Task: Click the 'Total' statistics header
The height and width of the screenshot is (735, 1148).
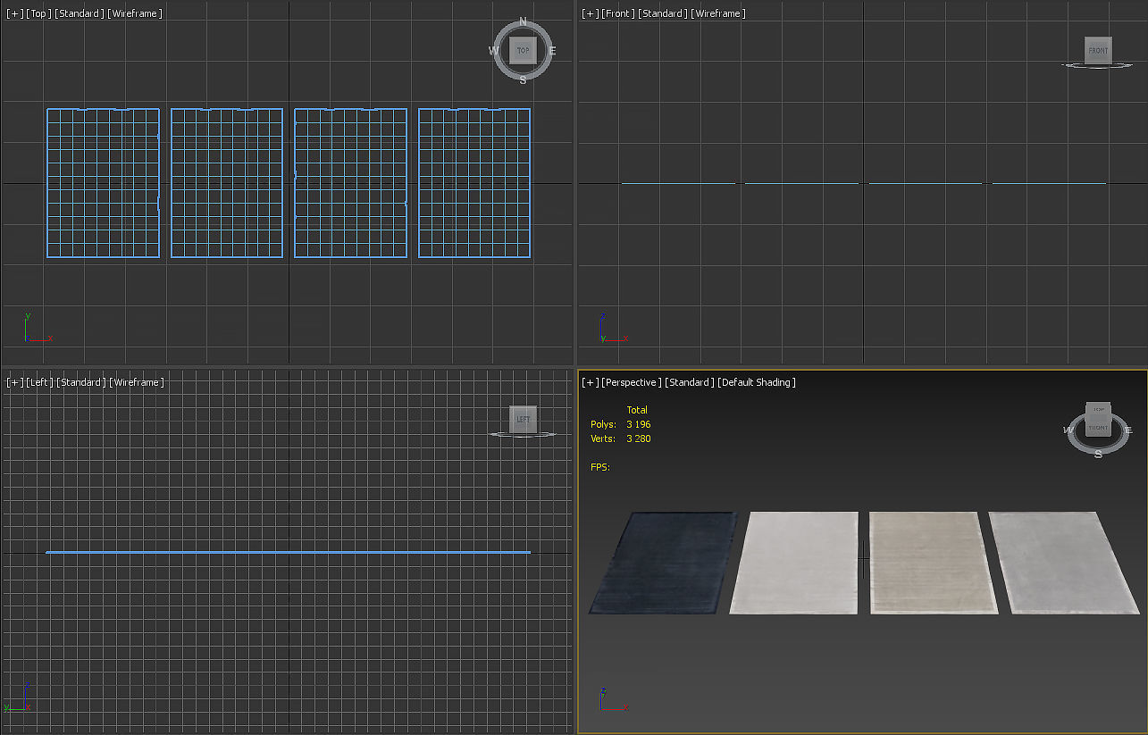Action: pyautogui.click(x=637, y=410)
